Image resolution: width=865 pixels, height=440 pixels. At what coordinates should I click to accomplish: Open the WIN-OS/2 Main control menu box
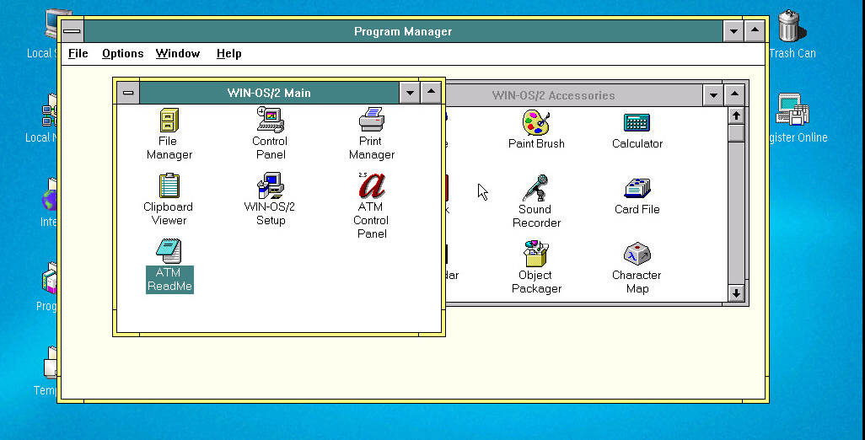128,93
